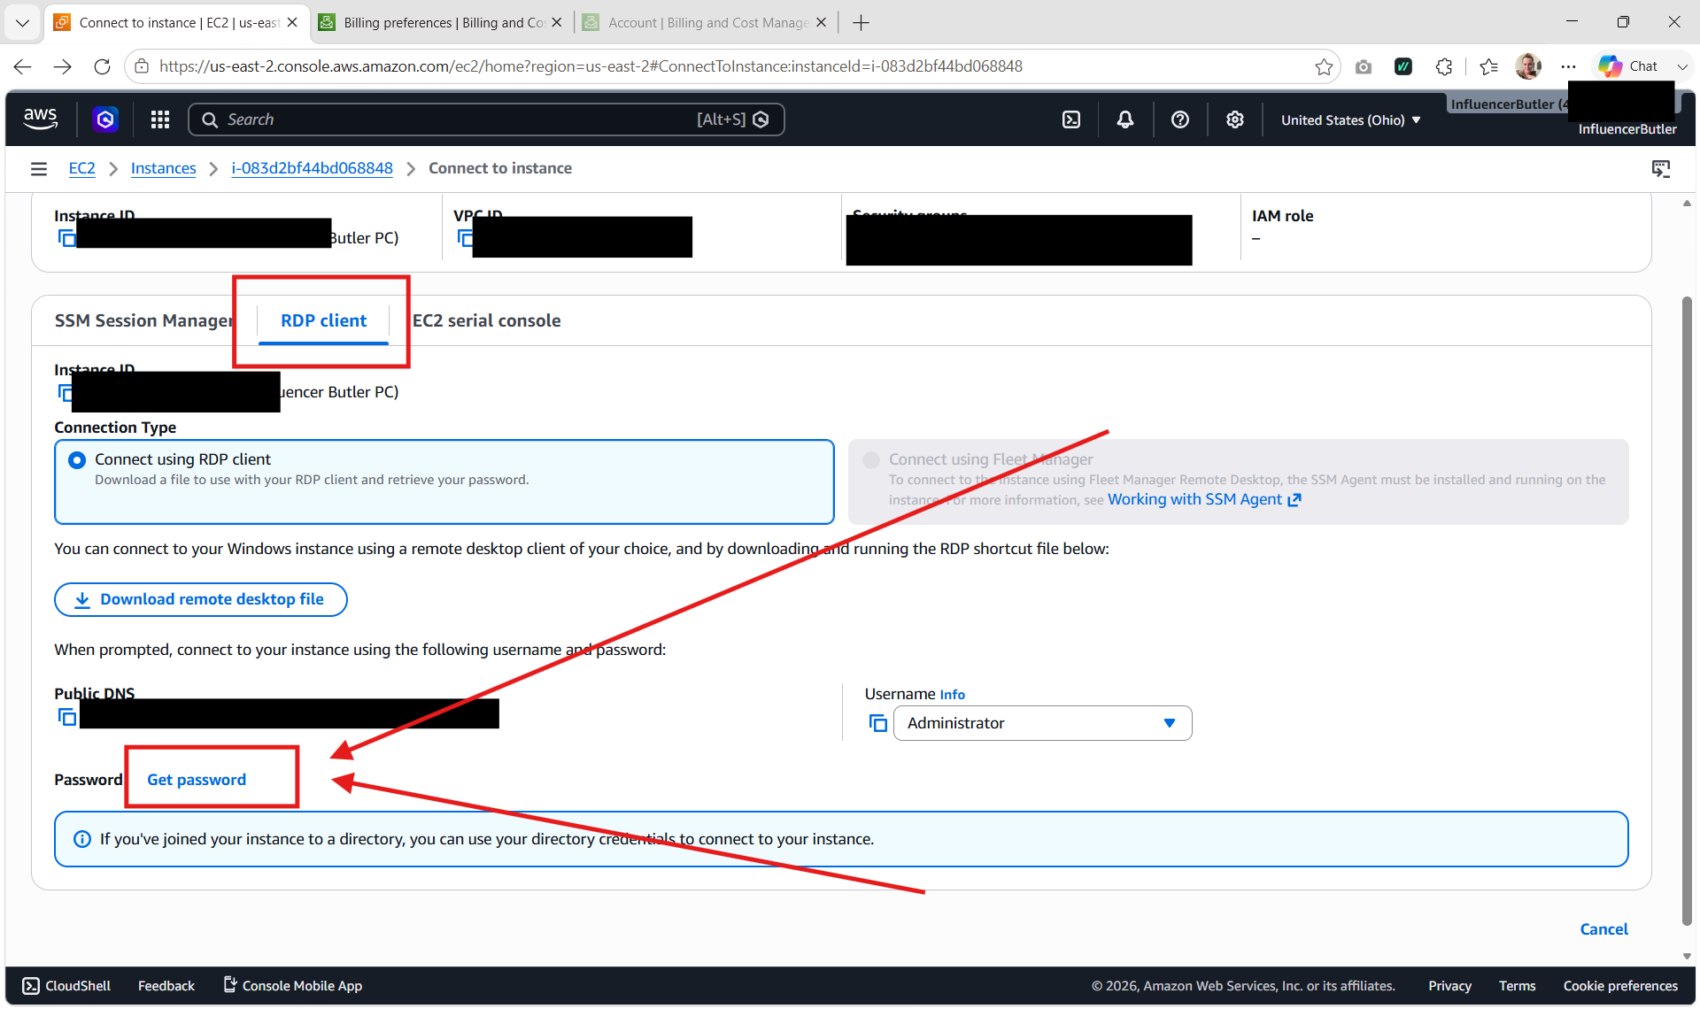Open the Privacy footer link
Viewport: 1700px width, 1009px height.
[x=1449, y=986]
